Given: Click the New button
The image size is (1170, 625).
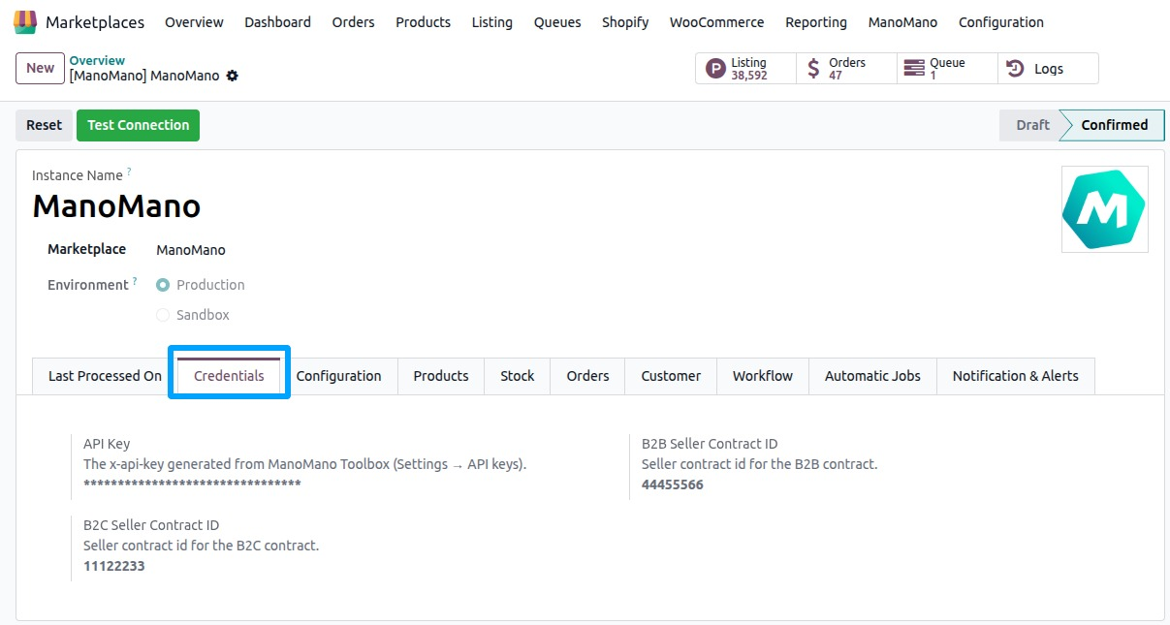Looking at the screenshot, I should [x=41, y=68].
